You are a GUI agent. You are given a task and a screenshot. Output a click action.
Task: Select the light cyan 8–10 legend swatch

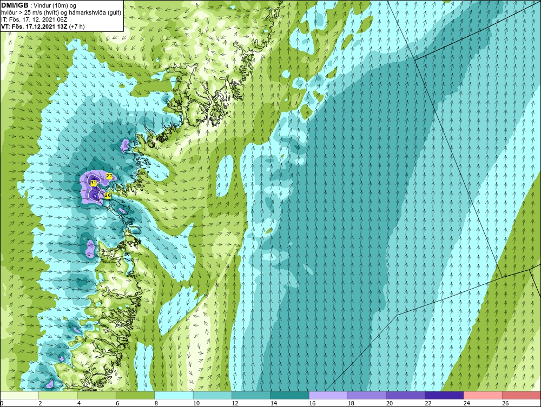(x=174, y=395)
